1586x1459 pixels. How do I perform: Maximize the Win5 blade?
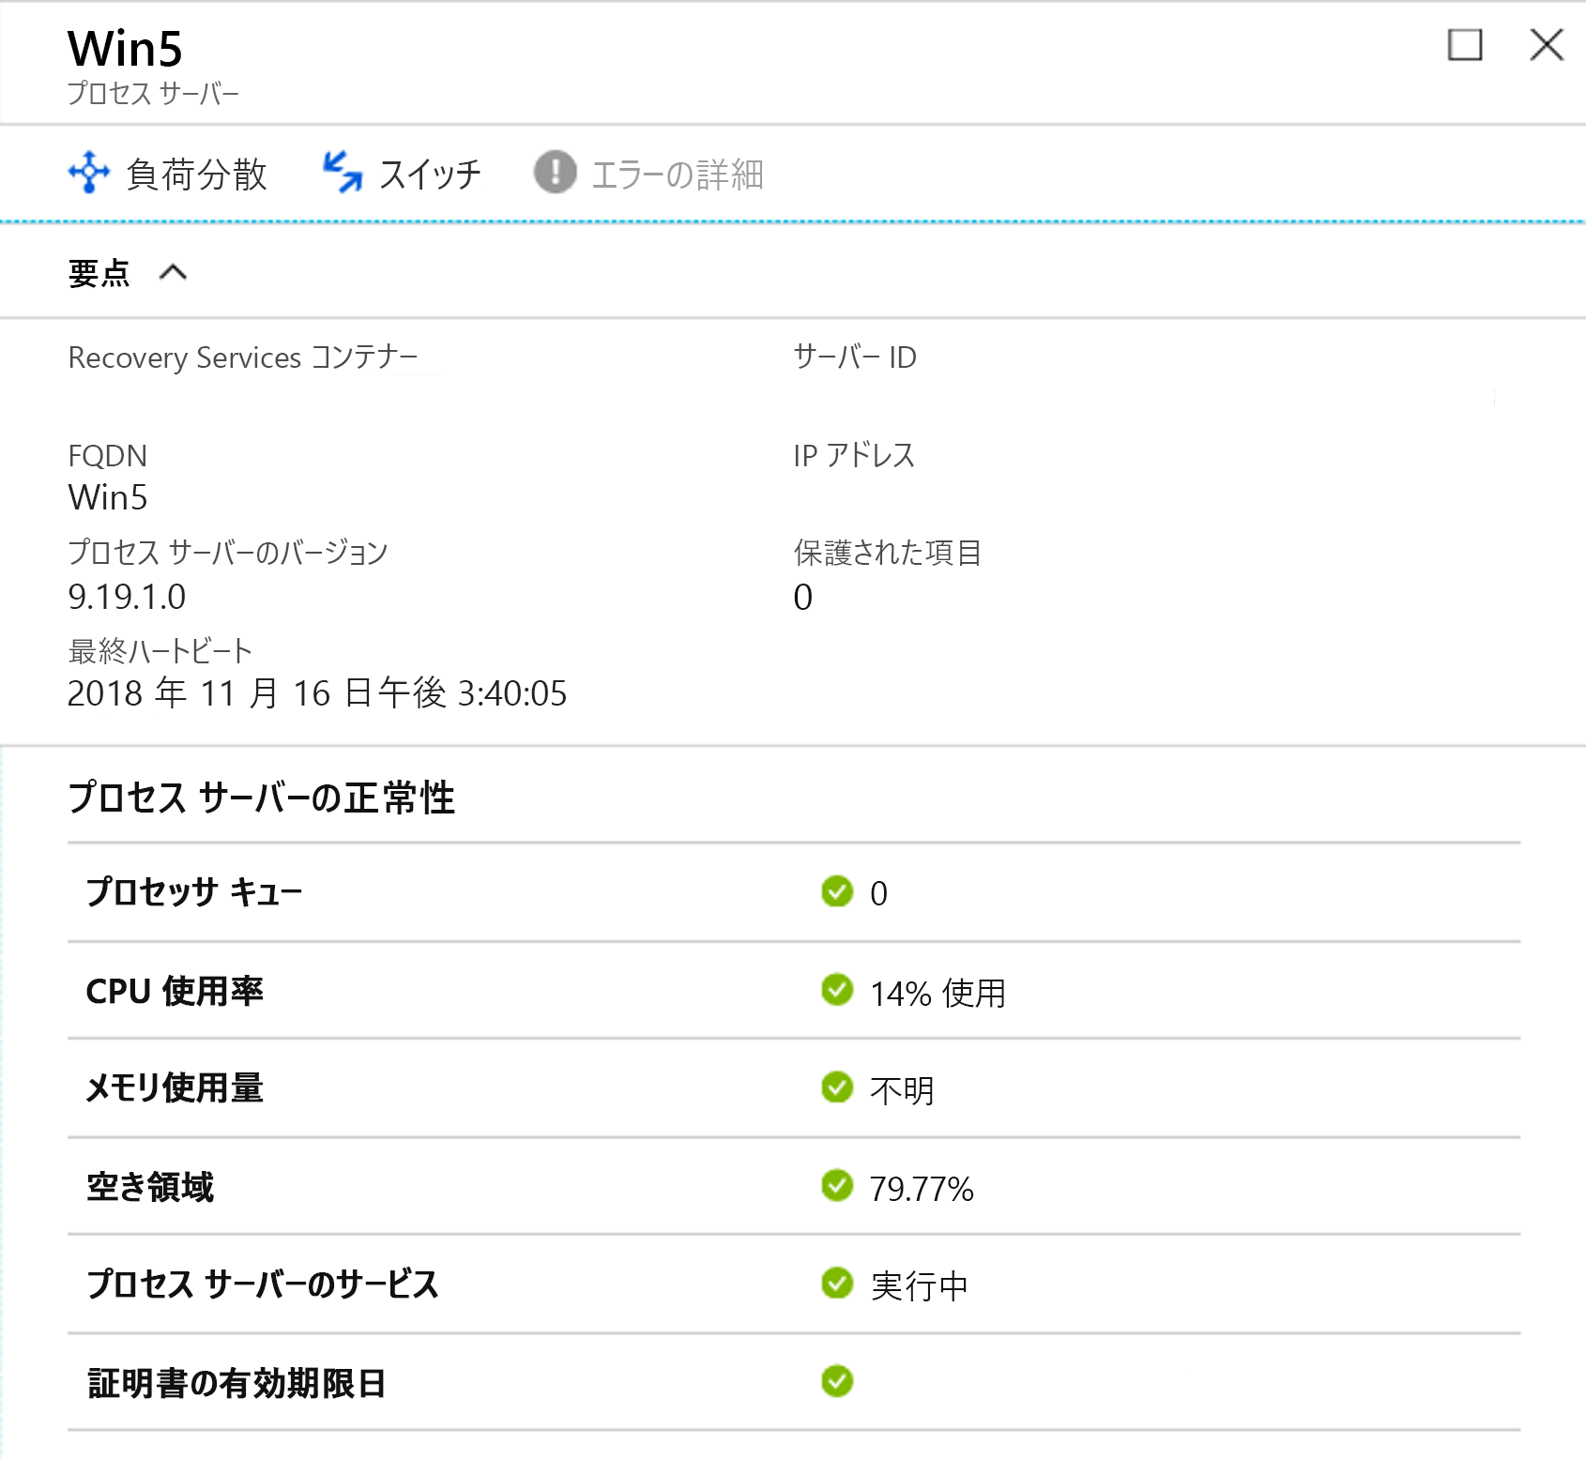point(1465,44)
